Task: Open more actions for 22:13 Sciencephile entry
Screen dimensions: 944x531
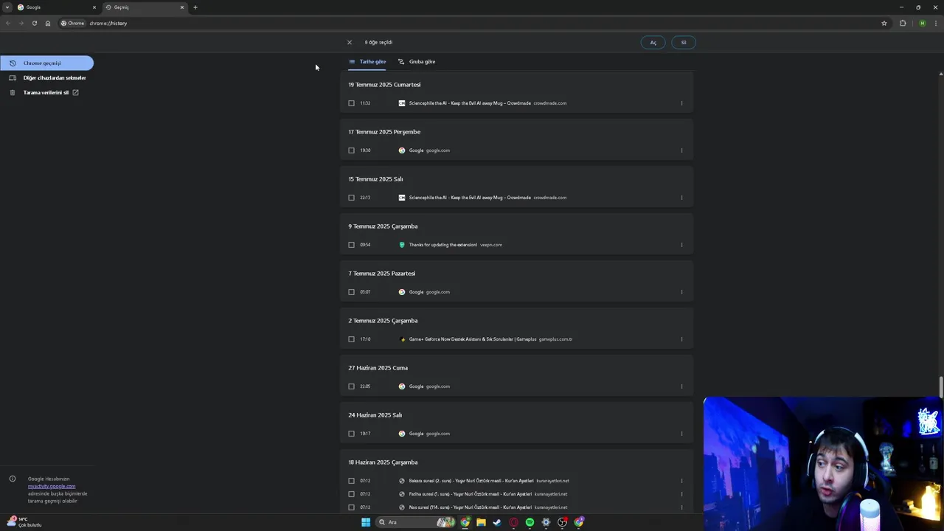Action: [x=681, y=198]
